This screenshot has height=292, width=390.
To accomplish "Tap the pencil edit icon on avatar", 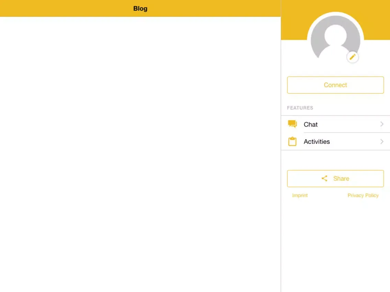I will pyautogui.click(x=353, y=57).
